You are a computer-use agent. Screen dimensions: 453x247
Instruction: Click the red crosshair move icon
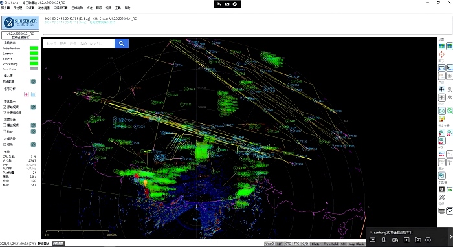pos(442,54)
